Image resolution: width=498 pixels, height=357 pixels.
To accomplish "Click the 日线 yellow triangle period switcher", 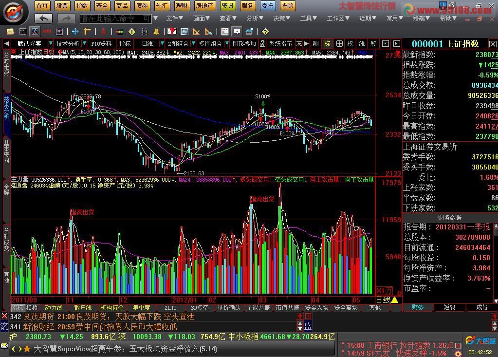I will [x=394, y=300].
